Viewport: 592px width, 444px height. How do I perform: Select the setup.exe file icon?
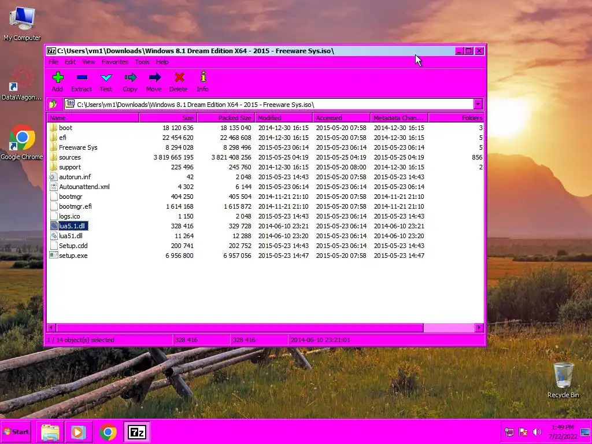tap(53, 255)
